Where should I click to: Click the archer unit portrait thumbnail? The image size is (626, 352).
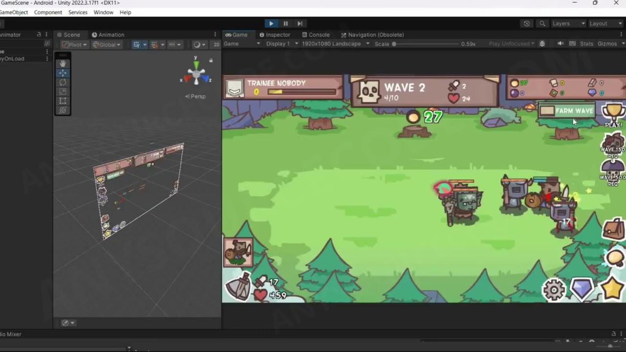(x=238, y=252)
